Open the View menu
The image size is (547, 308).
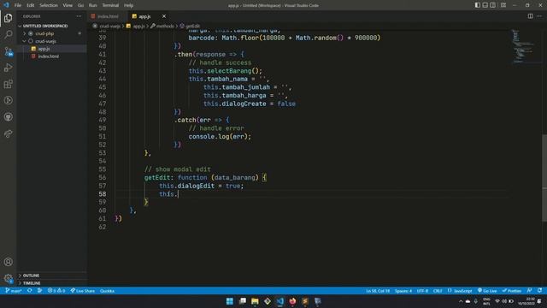coord(68,5)
